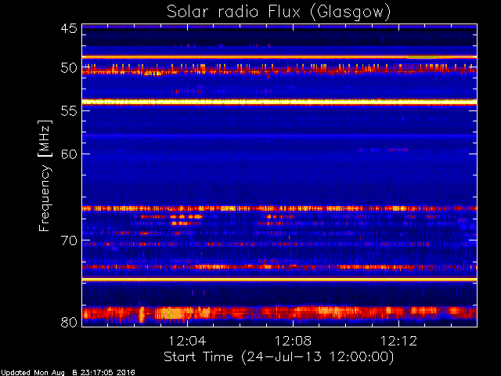Click the 12:04 time tick label
The width and height of the screenshot is (501, 376).
click(x=187, y=341)
